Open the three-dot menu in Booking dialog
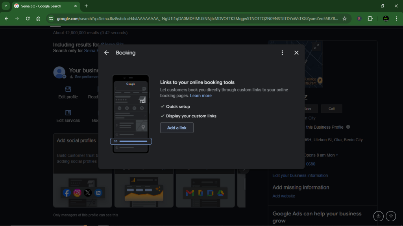The width and height of the screenshot is (403, 226). click(x=282, y=53)
